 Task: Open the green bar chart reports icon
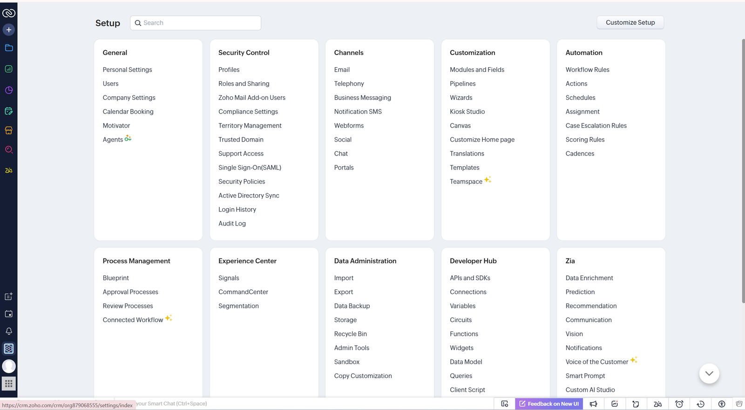[9, 69]
